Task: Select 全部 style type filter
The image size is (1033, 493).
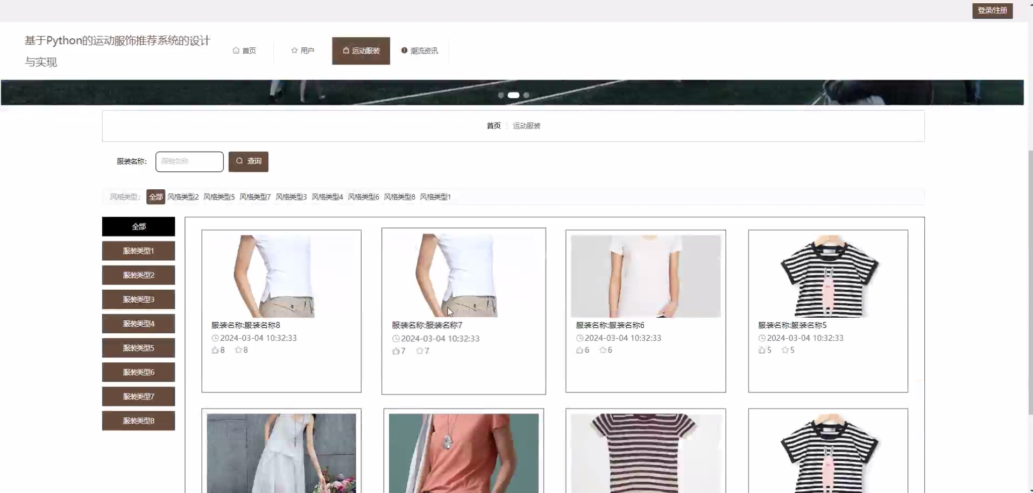Action: (x=155, y=197)
